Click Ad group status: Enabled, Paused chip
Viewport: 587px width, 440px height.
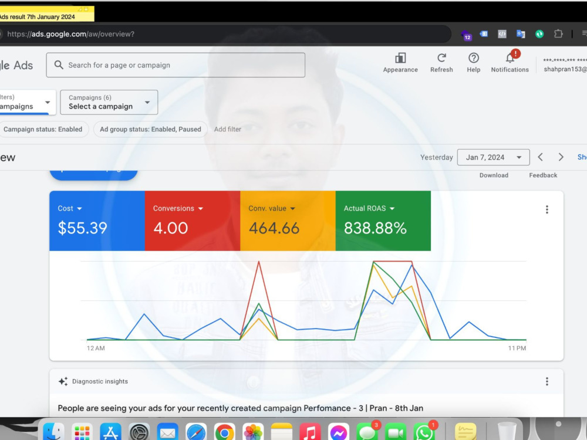(x=150, y=129)
